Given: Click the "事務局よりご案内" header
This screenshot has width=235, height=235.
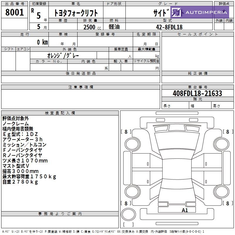Looking at the screenshot, I should pyautogui.click(x=60, y=214).
